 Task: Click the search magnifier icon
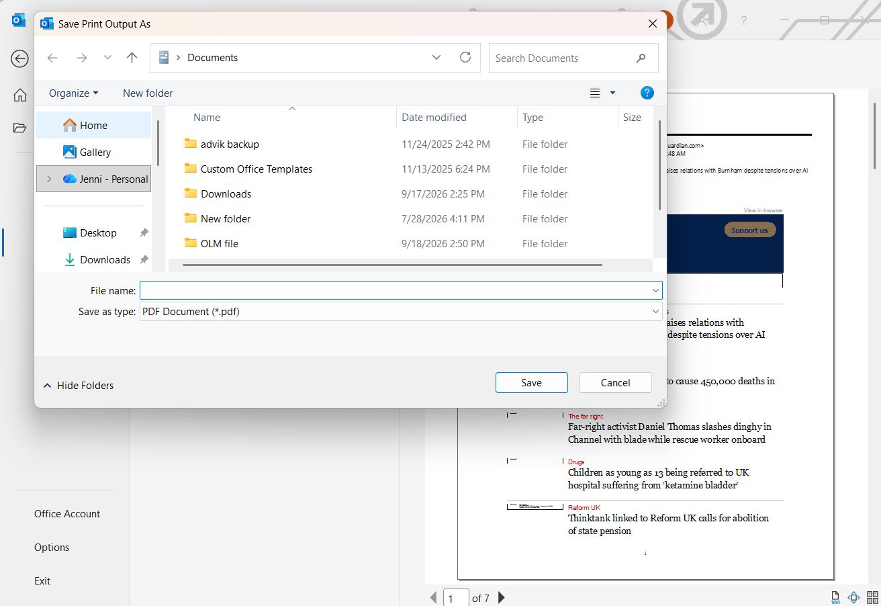click(x=641, y=58)
